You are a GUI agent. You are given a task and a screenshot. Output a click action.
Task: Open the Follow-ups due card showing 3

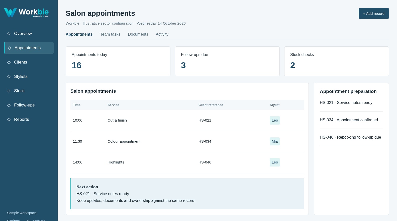click(x=227, y=61)
